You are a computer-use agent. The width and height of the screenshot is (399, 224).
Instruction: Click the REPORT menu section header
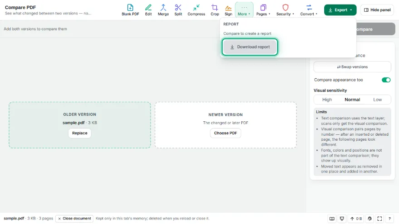pyautogui.click(x=231, y=24)
